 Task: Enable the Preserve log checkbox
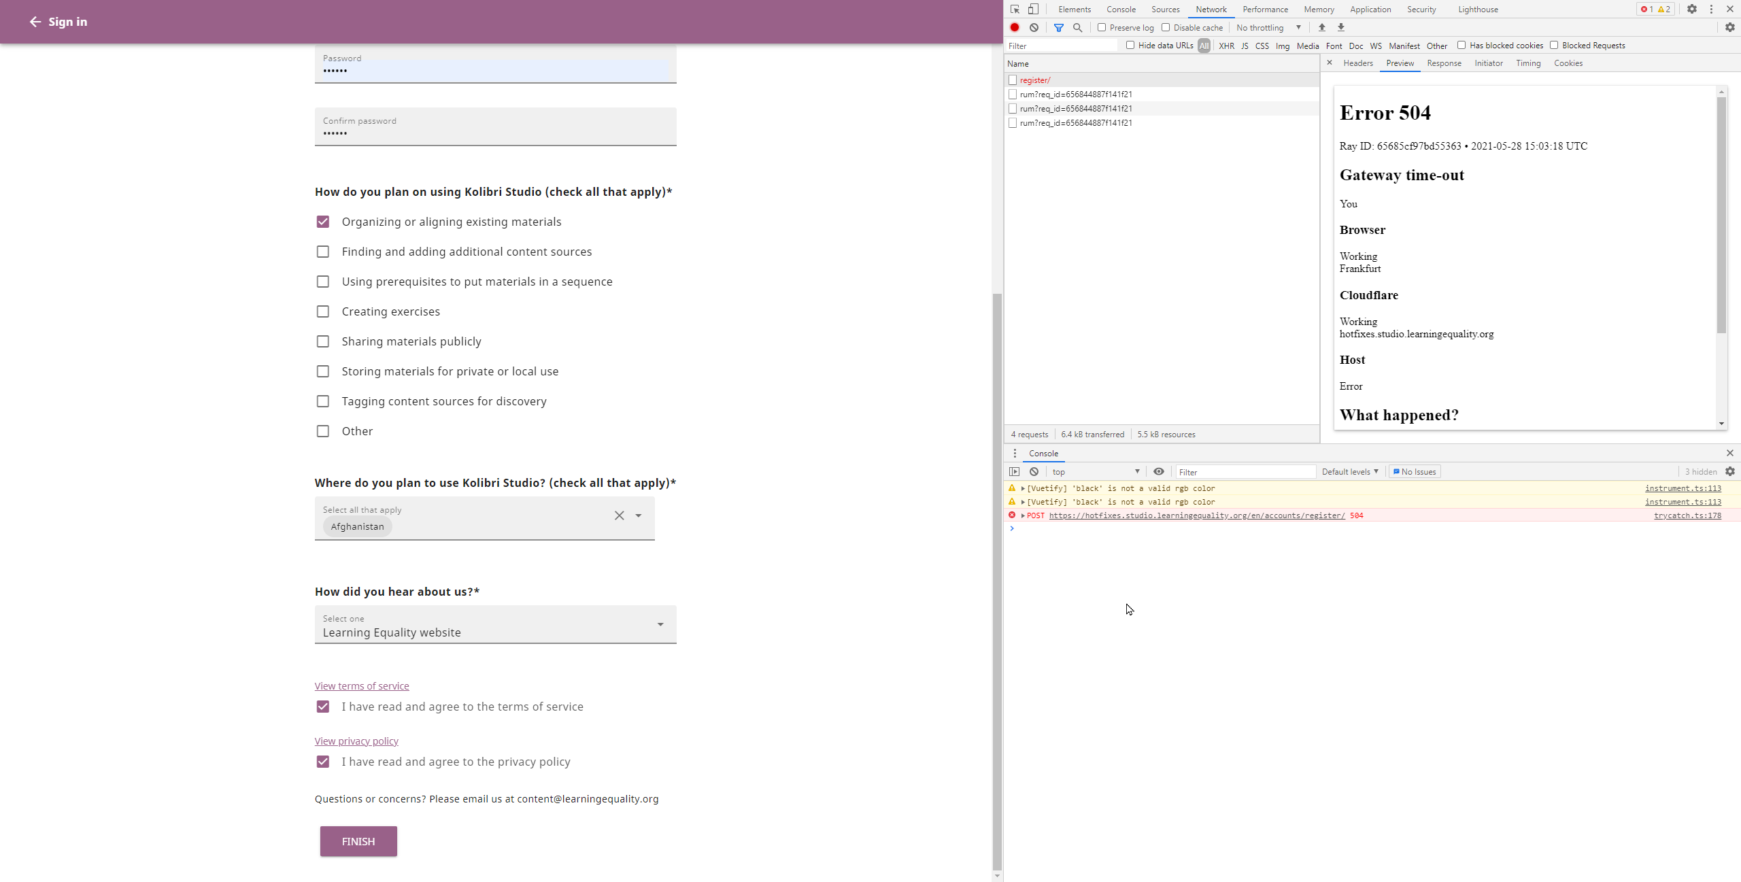pos(1102,27)
